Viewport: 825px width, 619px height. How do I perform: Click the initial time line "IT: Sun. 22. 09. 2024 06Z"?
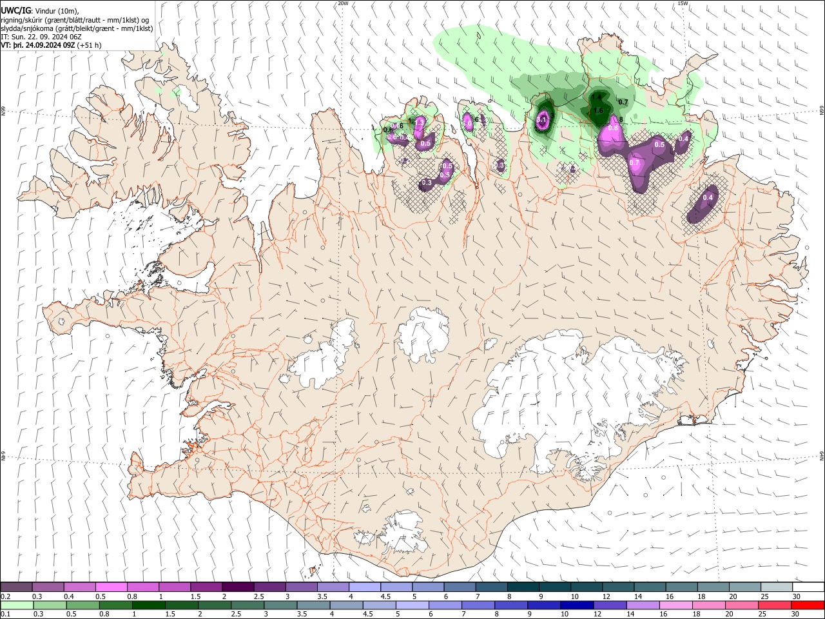[41, 37]
